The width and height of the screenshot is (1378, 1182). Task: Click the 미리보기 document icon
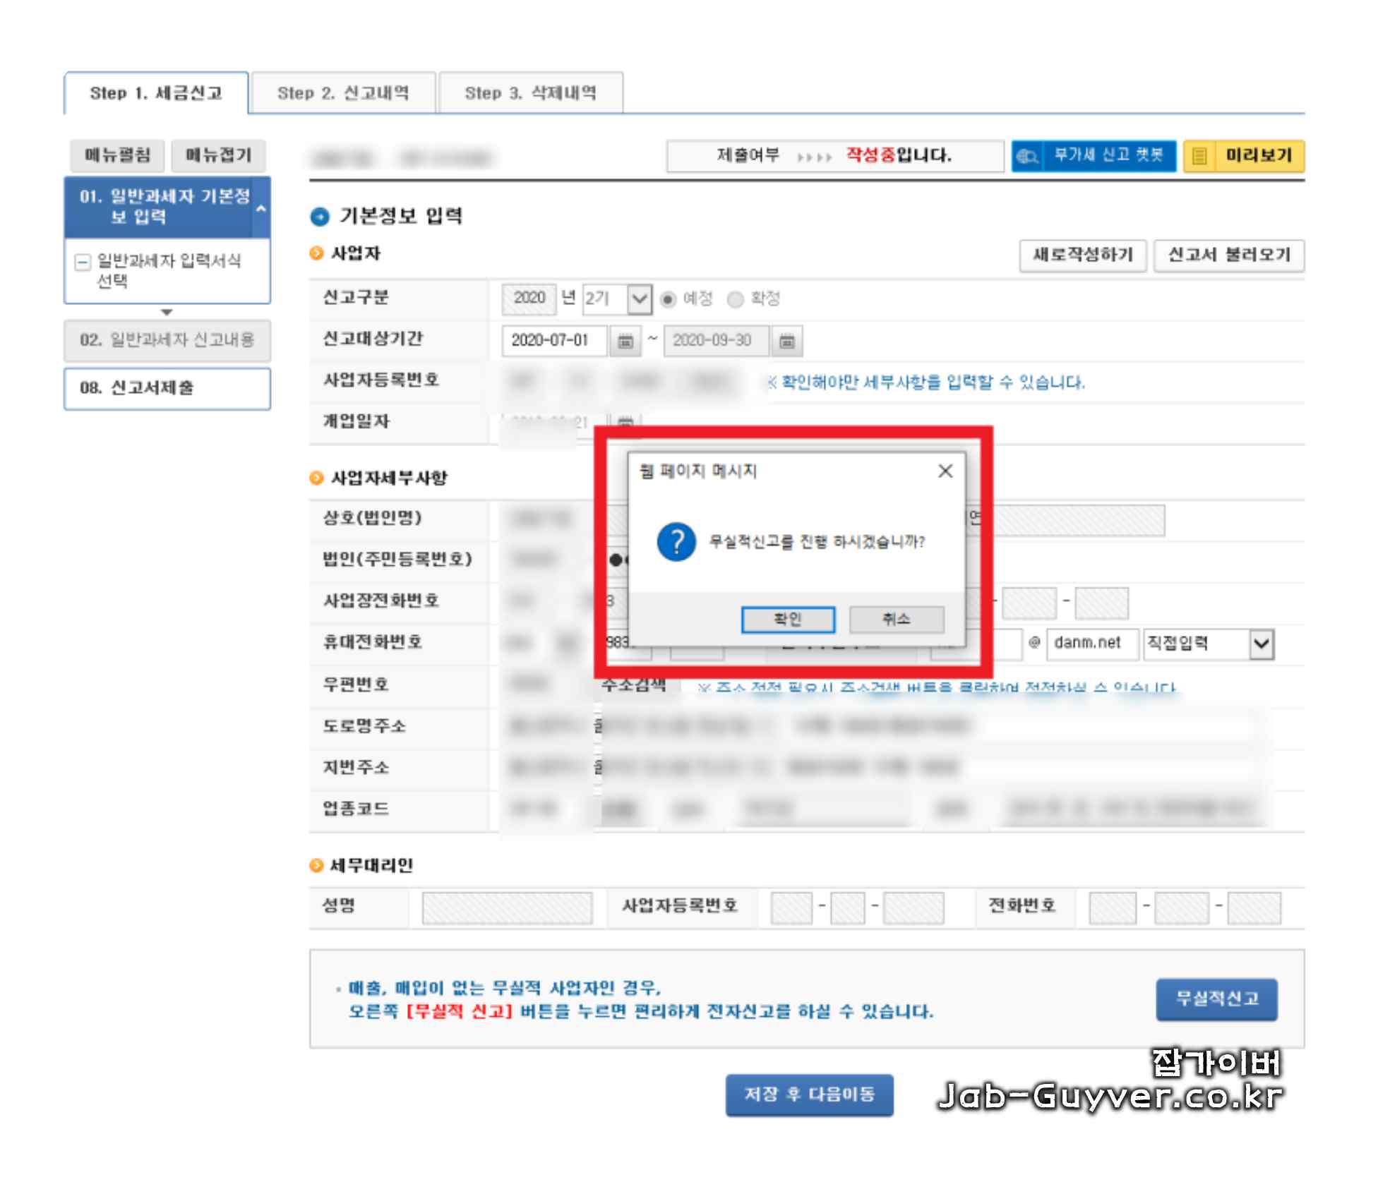(x=1199, y=156)
